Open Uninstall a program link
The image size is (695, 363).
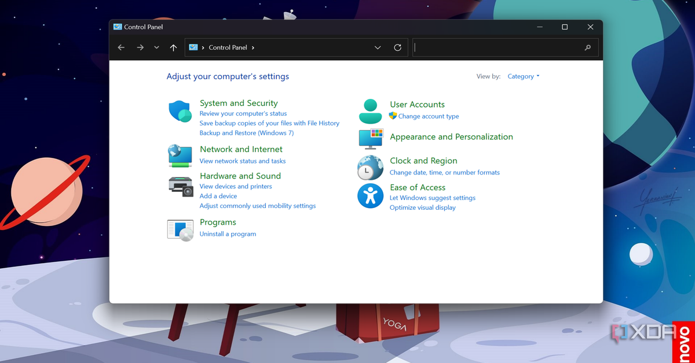point(228,234)
